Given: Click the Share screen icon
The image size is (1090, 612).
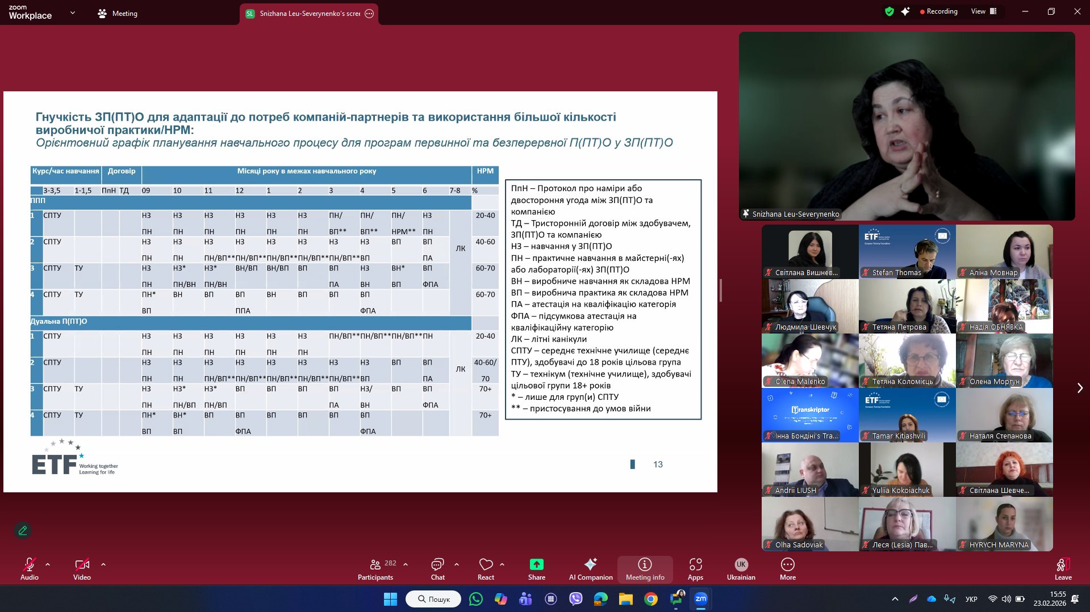Looking at the screenshot, I should coord(536,569).
